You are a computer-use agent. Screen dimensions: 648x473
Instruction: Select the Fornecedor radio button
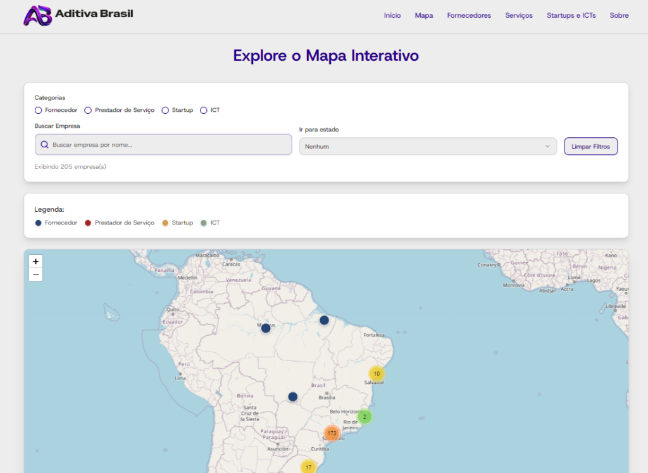click(x=38, y=110)
